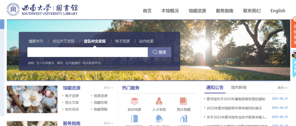Click 更多>> beside 服务指南 heading
The height and width of the screenshot is (126, 296).
click(109, 123)
